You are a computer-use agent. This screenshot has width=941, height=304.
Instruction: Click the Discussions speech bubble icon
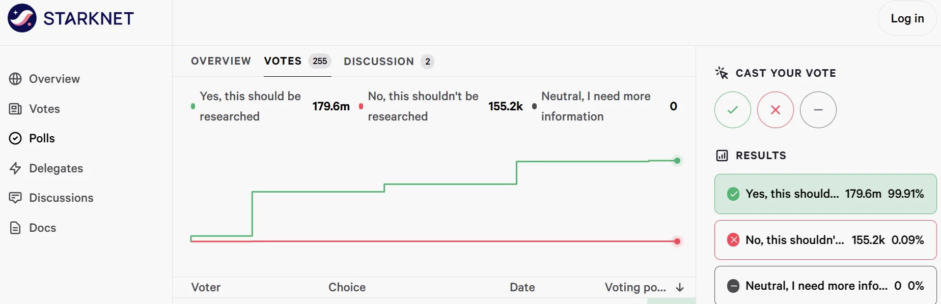16,198
